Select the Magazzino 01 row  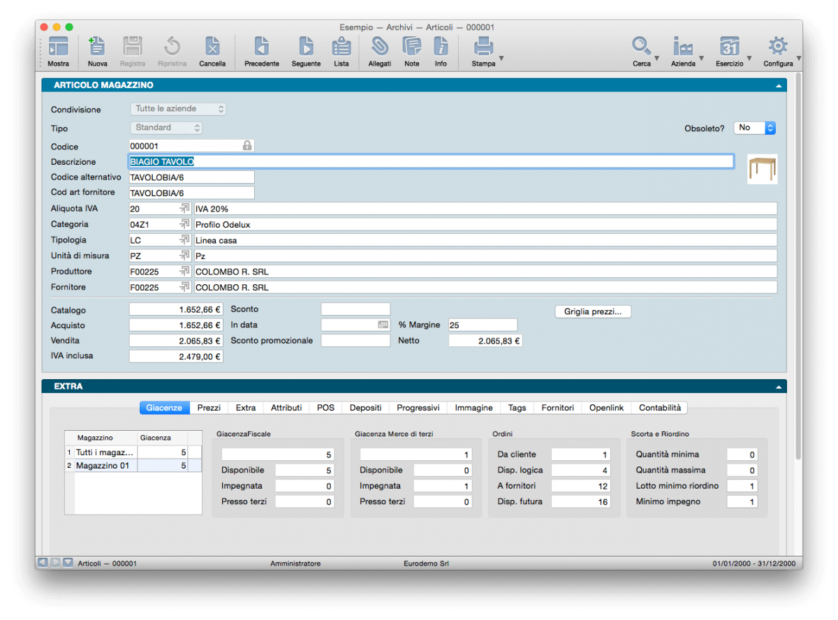[103, 466]
